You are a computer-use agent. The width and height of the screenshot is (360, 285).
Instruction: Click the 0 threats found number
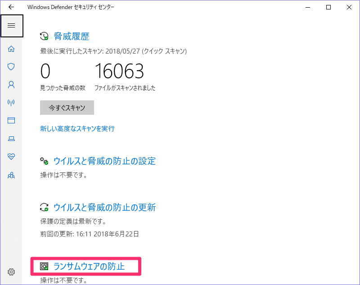pyautogui.click(x=45, y=71)
